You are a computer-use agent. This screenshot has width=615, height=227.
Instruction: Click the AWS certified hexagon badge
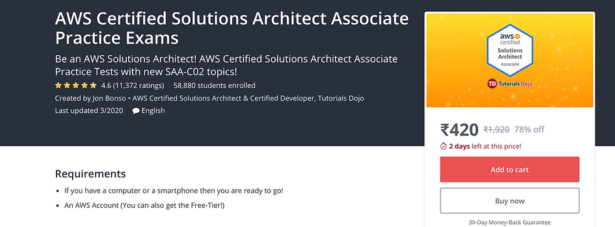510,50
